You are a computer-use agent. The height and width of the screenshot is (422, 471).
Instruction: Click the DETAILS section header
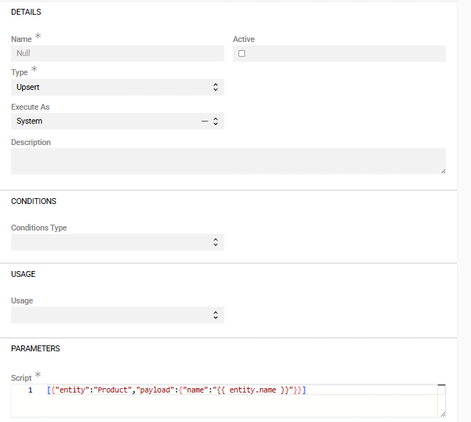coord(26,13)
